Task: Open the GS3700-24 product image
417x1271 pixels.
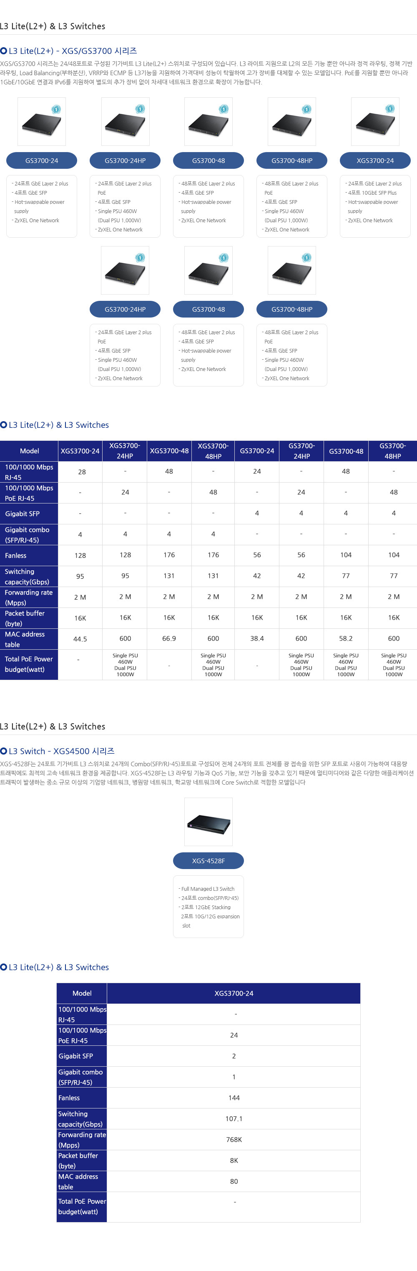Action: [42, 122]
